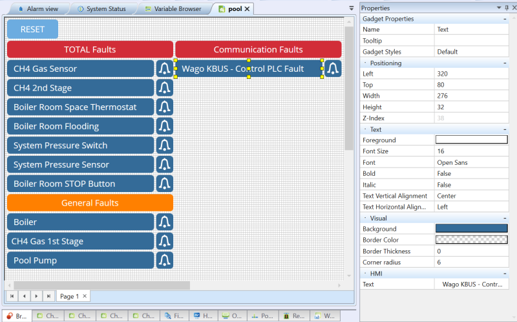Open the Foreground color swatch
Screen dimensions: 517x322
pyautogui.click(x=472, y=140)
